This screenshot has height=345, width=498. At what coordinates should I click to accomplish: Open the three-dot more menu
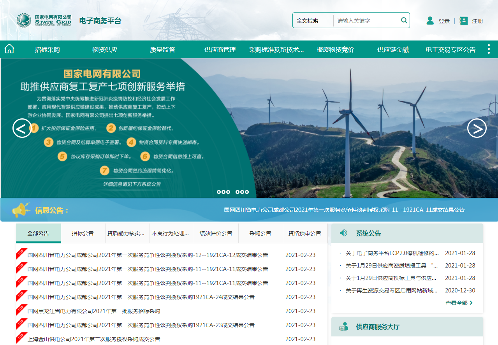click(489, 49)
